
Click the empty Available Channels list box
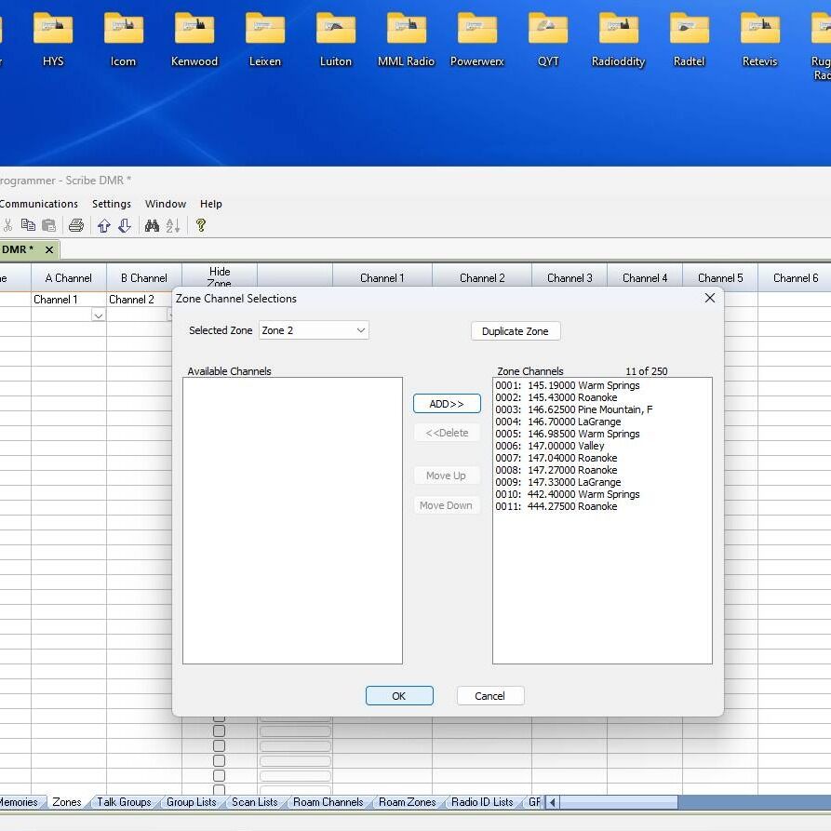pyautogui.click(x=292, y=520)
